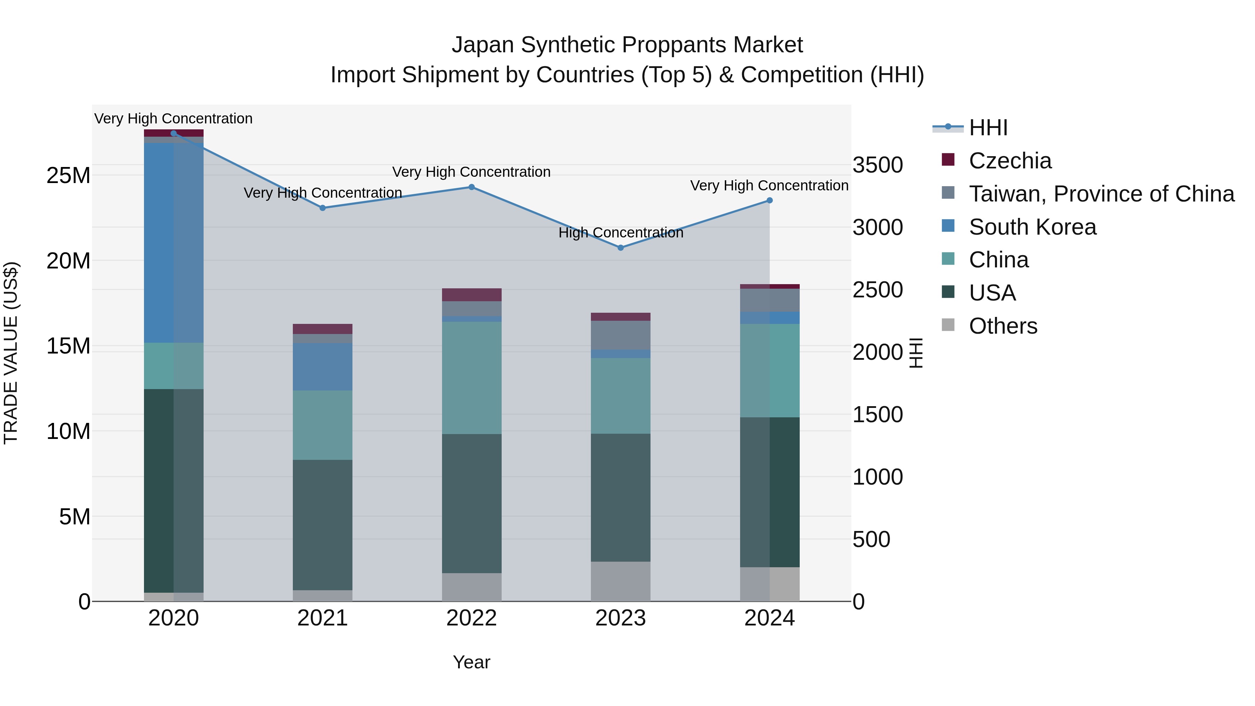Image resolution: width=1255 pixels, height=706 pixels.
Task: Click the Others segment of 2022 bar
Action: coord(472,587)
